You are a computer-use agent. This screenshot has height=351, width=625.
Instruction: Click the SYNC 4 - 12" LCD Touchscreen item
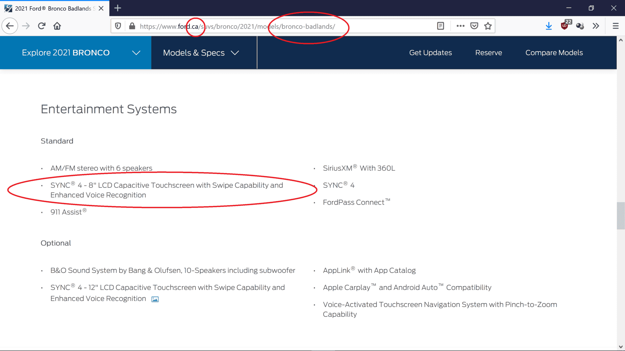coord(167,293)
